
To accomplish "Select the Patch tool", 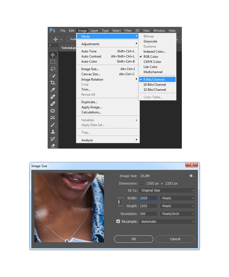I will click(53, 111).
